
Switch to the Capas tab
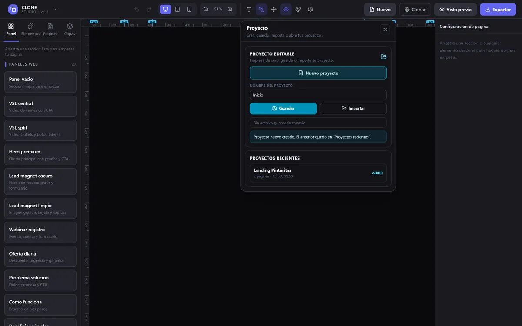70,30
